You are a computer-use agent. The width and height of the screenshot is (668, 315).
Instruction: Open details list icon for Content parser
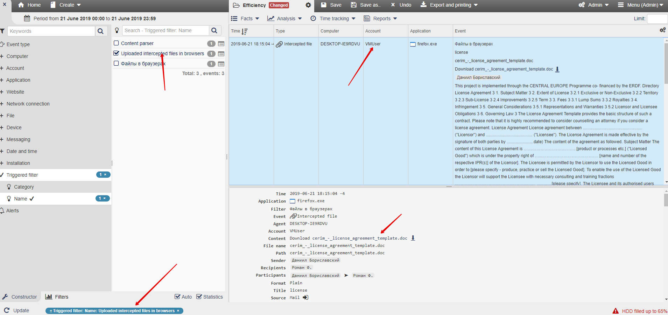pyautogui.click(x=221, y=44)
